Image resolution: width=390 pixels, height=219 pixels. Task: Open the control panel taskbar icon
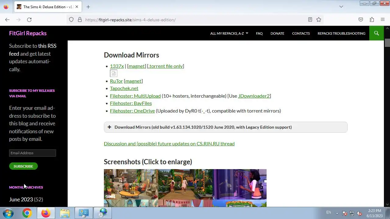(x=83, y=213)
